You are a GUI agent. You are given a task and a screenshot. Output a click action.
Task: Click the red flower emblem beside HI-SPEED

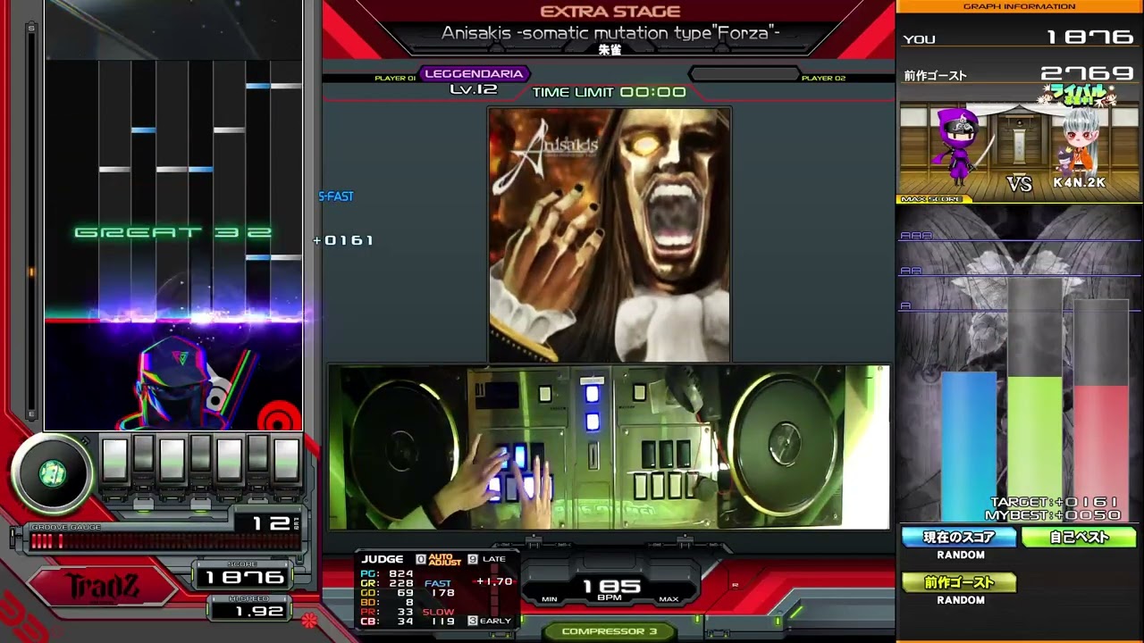(309, 620)
